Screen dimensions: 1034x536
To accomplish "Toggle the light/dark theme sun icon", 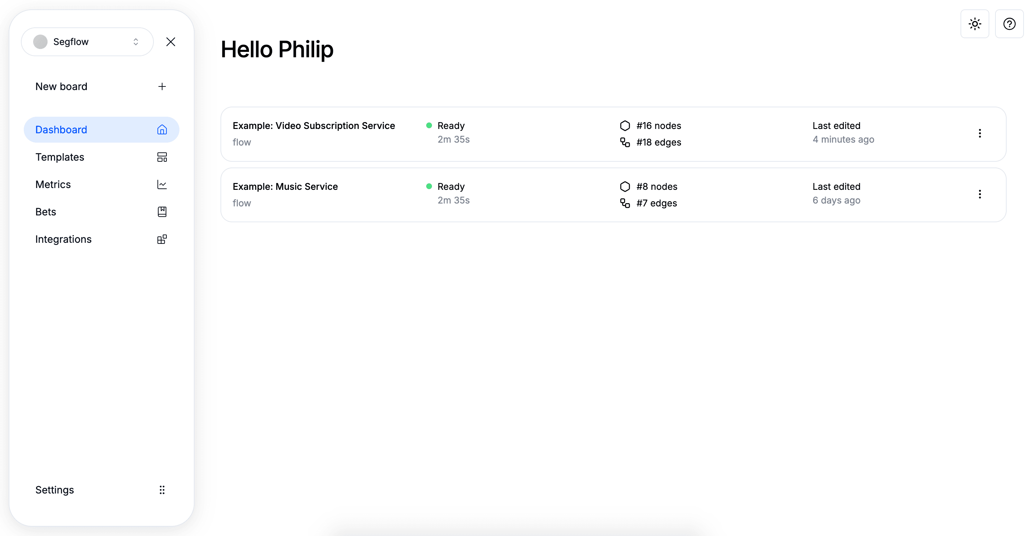I will [x=975, y=24].
